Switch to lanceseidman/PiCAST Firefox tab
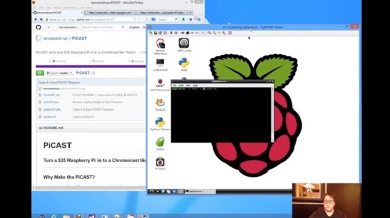 tap(58, 13)
